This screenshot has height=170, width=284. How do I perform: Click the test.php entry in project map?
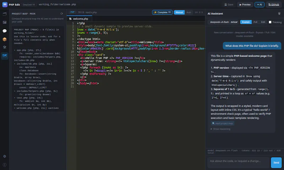(x=28, y=98)
